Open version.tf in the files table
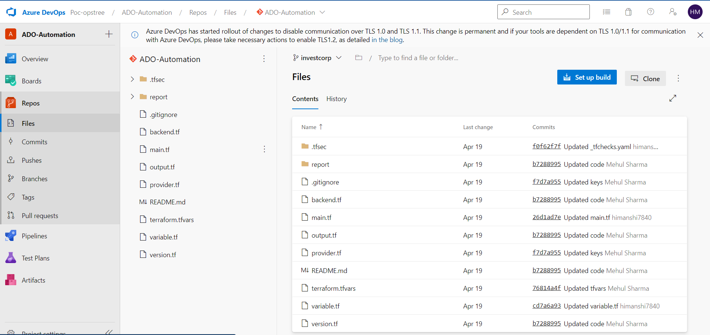Viewport: 710px width, 335px height. click(324, 324)
